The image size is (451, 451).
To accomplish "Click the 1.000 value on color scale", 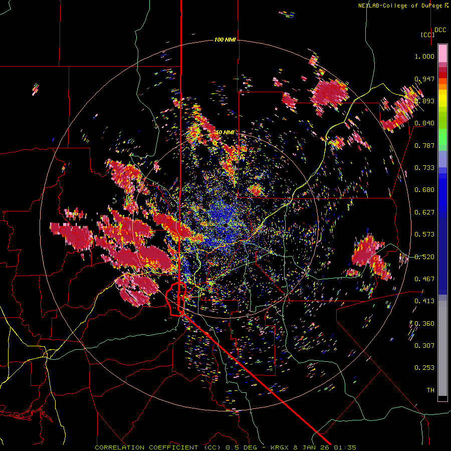I will [x=424, y=56].
